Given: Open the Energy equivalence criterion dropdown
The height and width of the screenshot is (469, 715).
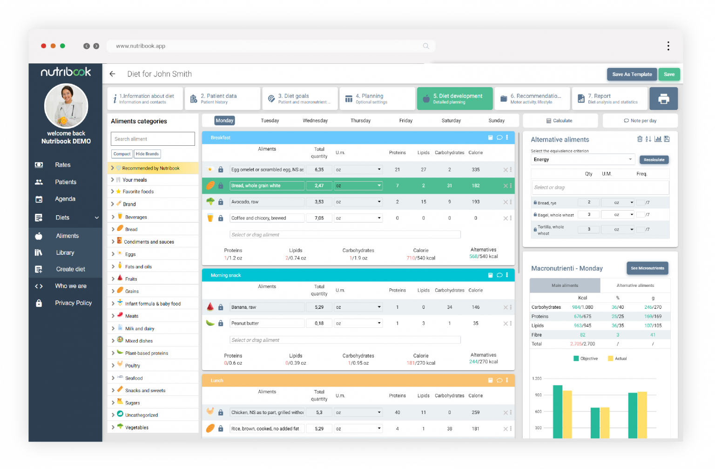Looking at the screenshot, I should point(583,159).
